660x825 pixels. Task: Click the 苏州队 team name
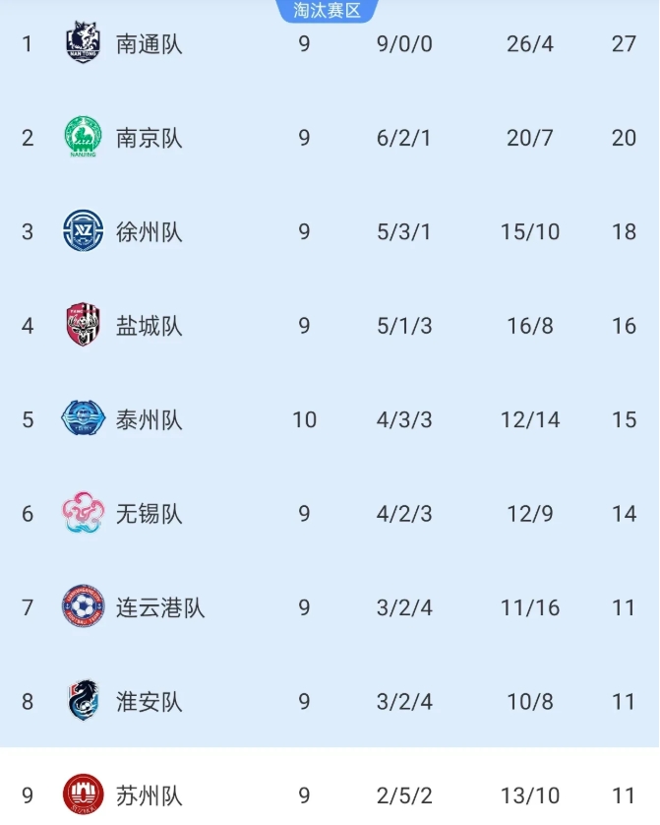(150, 795)
